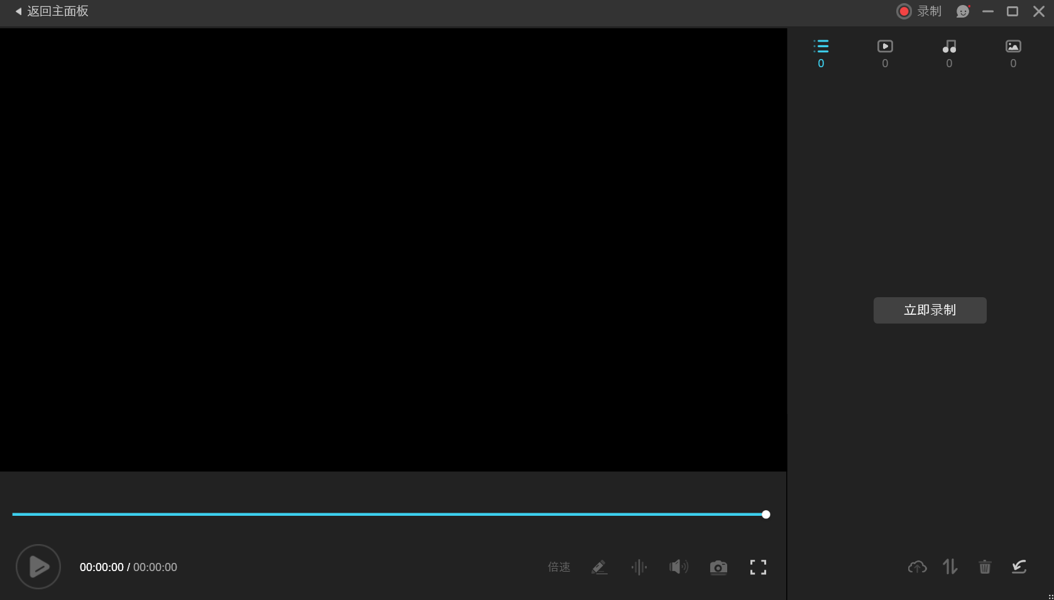Click the play button
Screen dimensions: 1054x600
point(38,567)
